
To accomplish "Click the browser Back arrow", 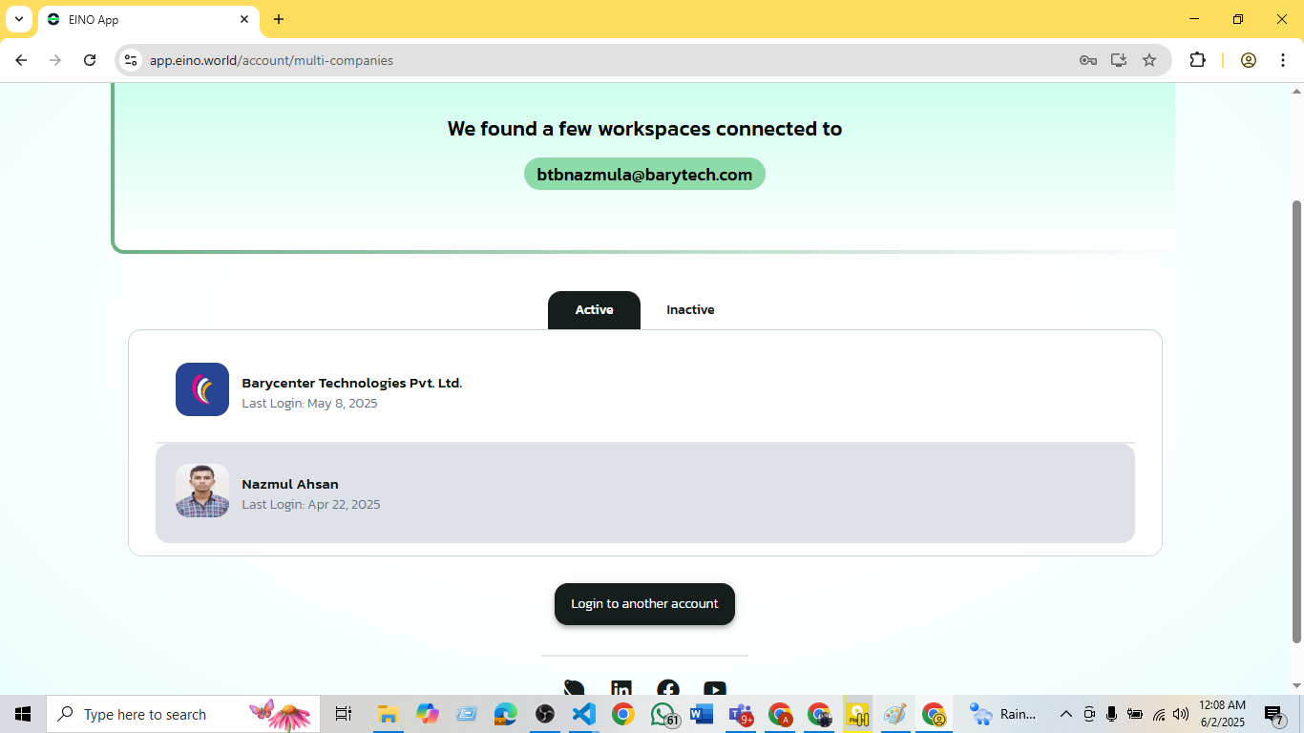I will click(21, 60).
